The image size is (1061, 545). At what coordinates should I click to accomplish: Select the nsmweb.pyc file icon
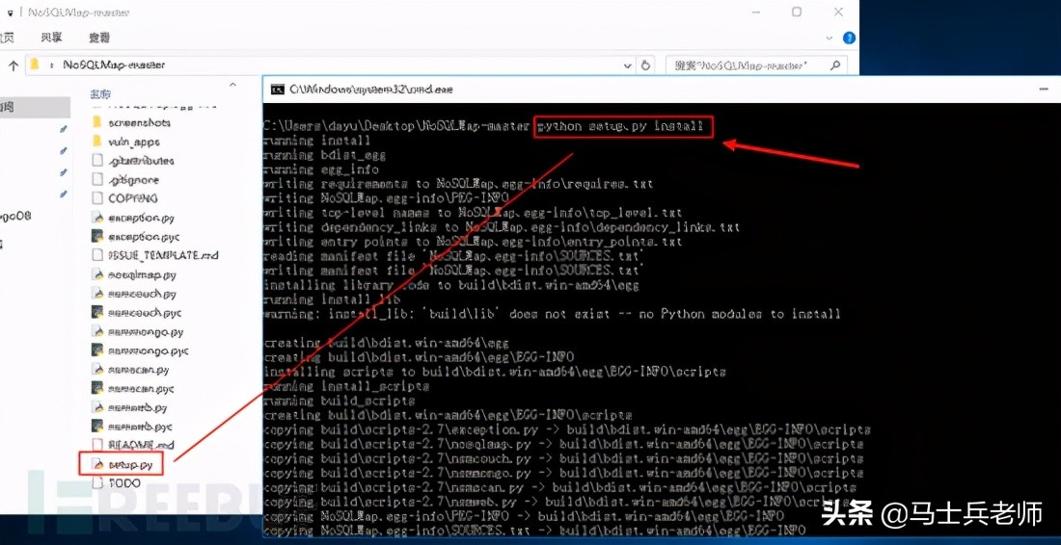(x=96, y=427)
